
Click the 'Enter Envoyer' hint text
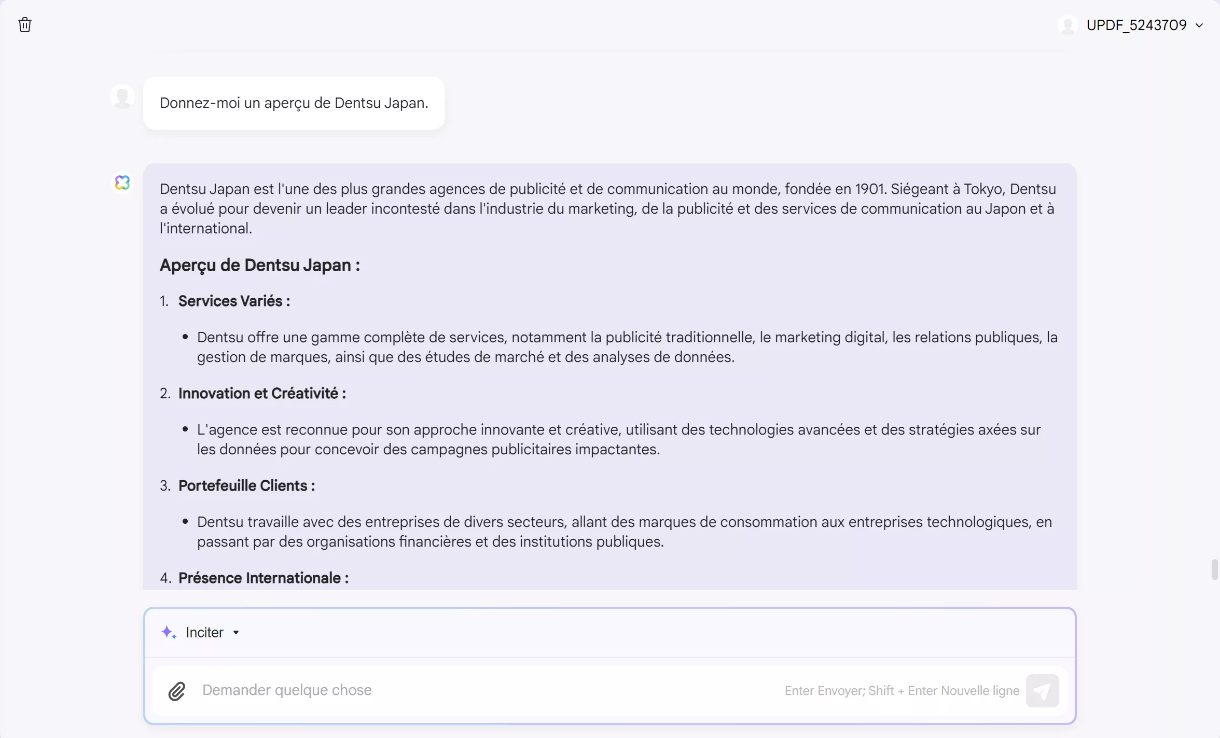(x=902, y=691)
